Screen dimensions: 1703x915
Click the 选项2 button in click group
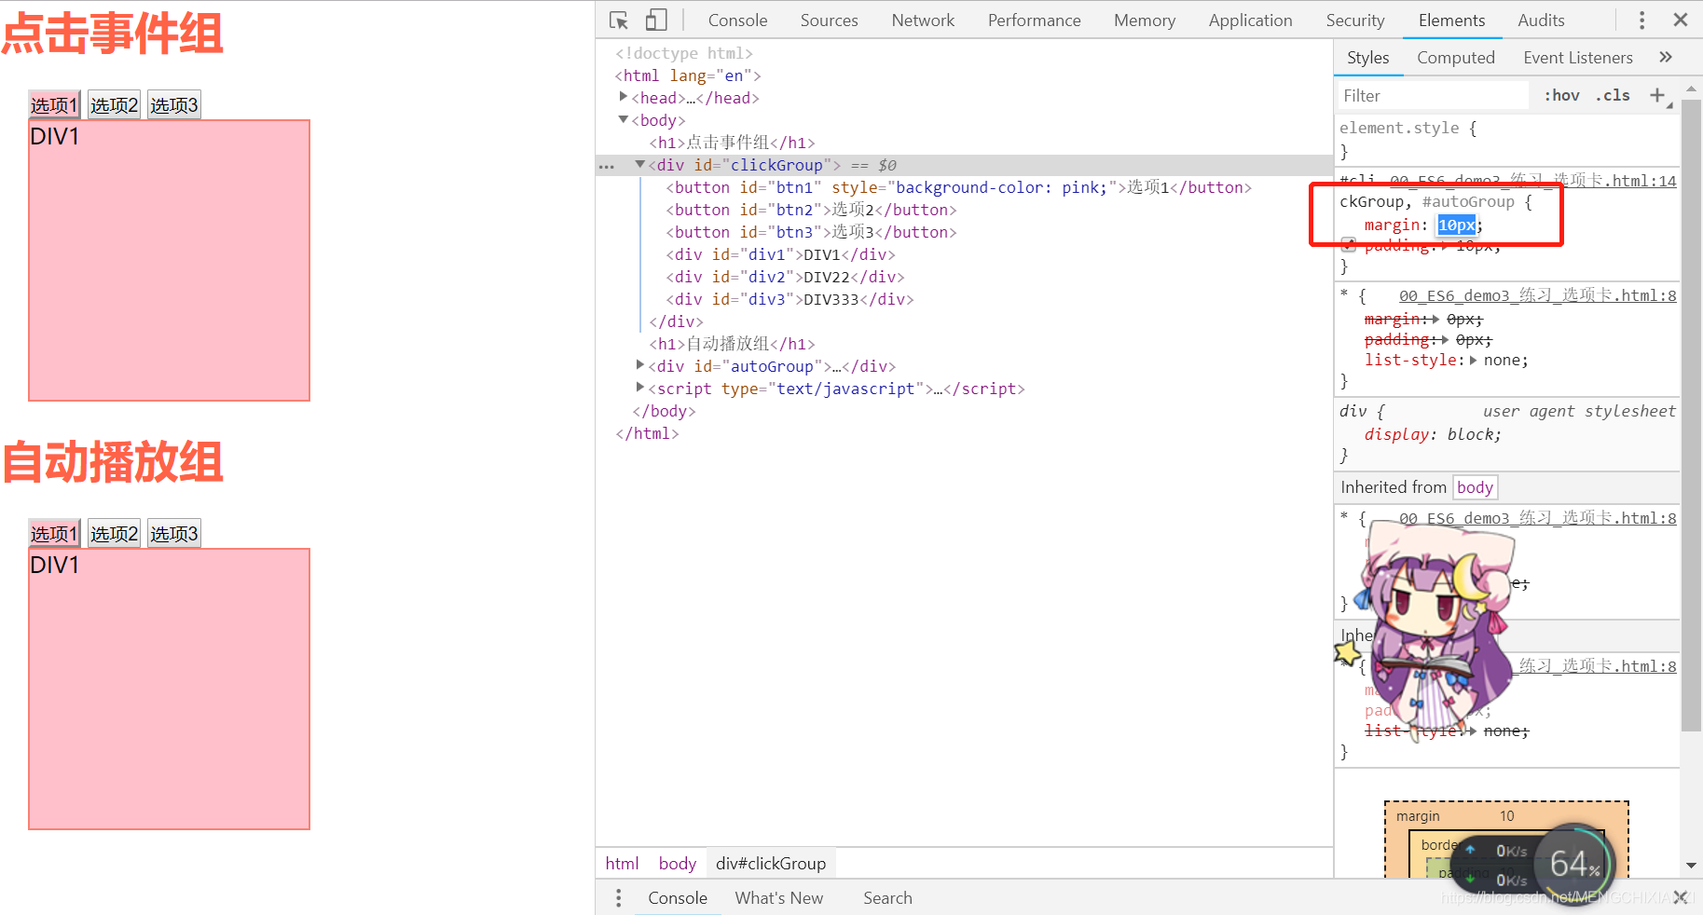point(115,105)
